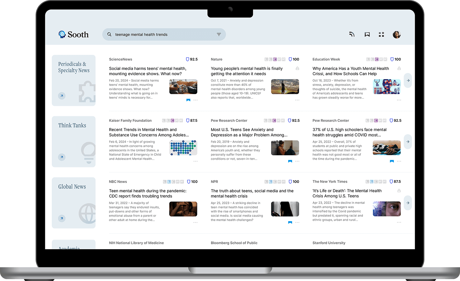This screenshot has width=460, height=281.
Task: Open more options on 'Most U.S. Teens See Anxiety' article
Action: pos(297,161)
